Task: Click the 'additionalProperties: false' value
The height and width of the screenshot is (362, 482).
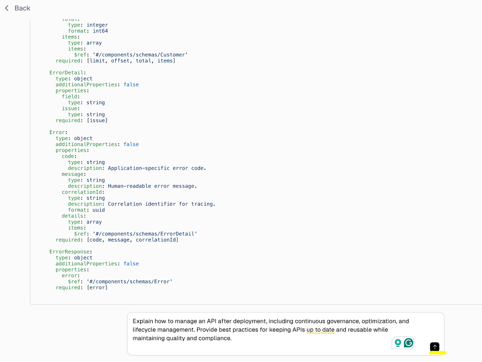Action: pos(131,84)
